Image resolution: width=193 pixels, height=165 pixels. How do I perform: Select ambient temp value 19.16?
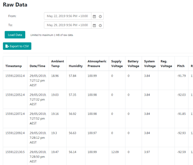click(55, 114)
